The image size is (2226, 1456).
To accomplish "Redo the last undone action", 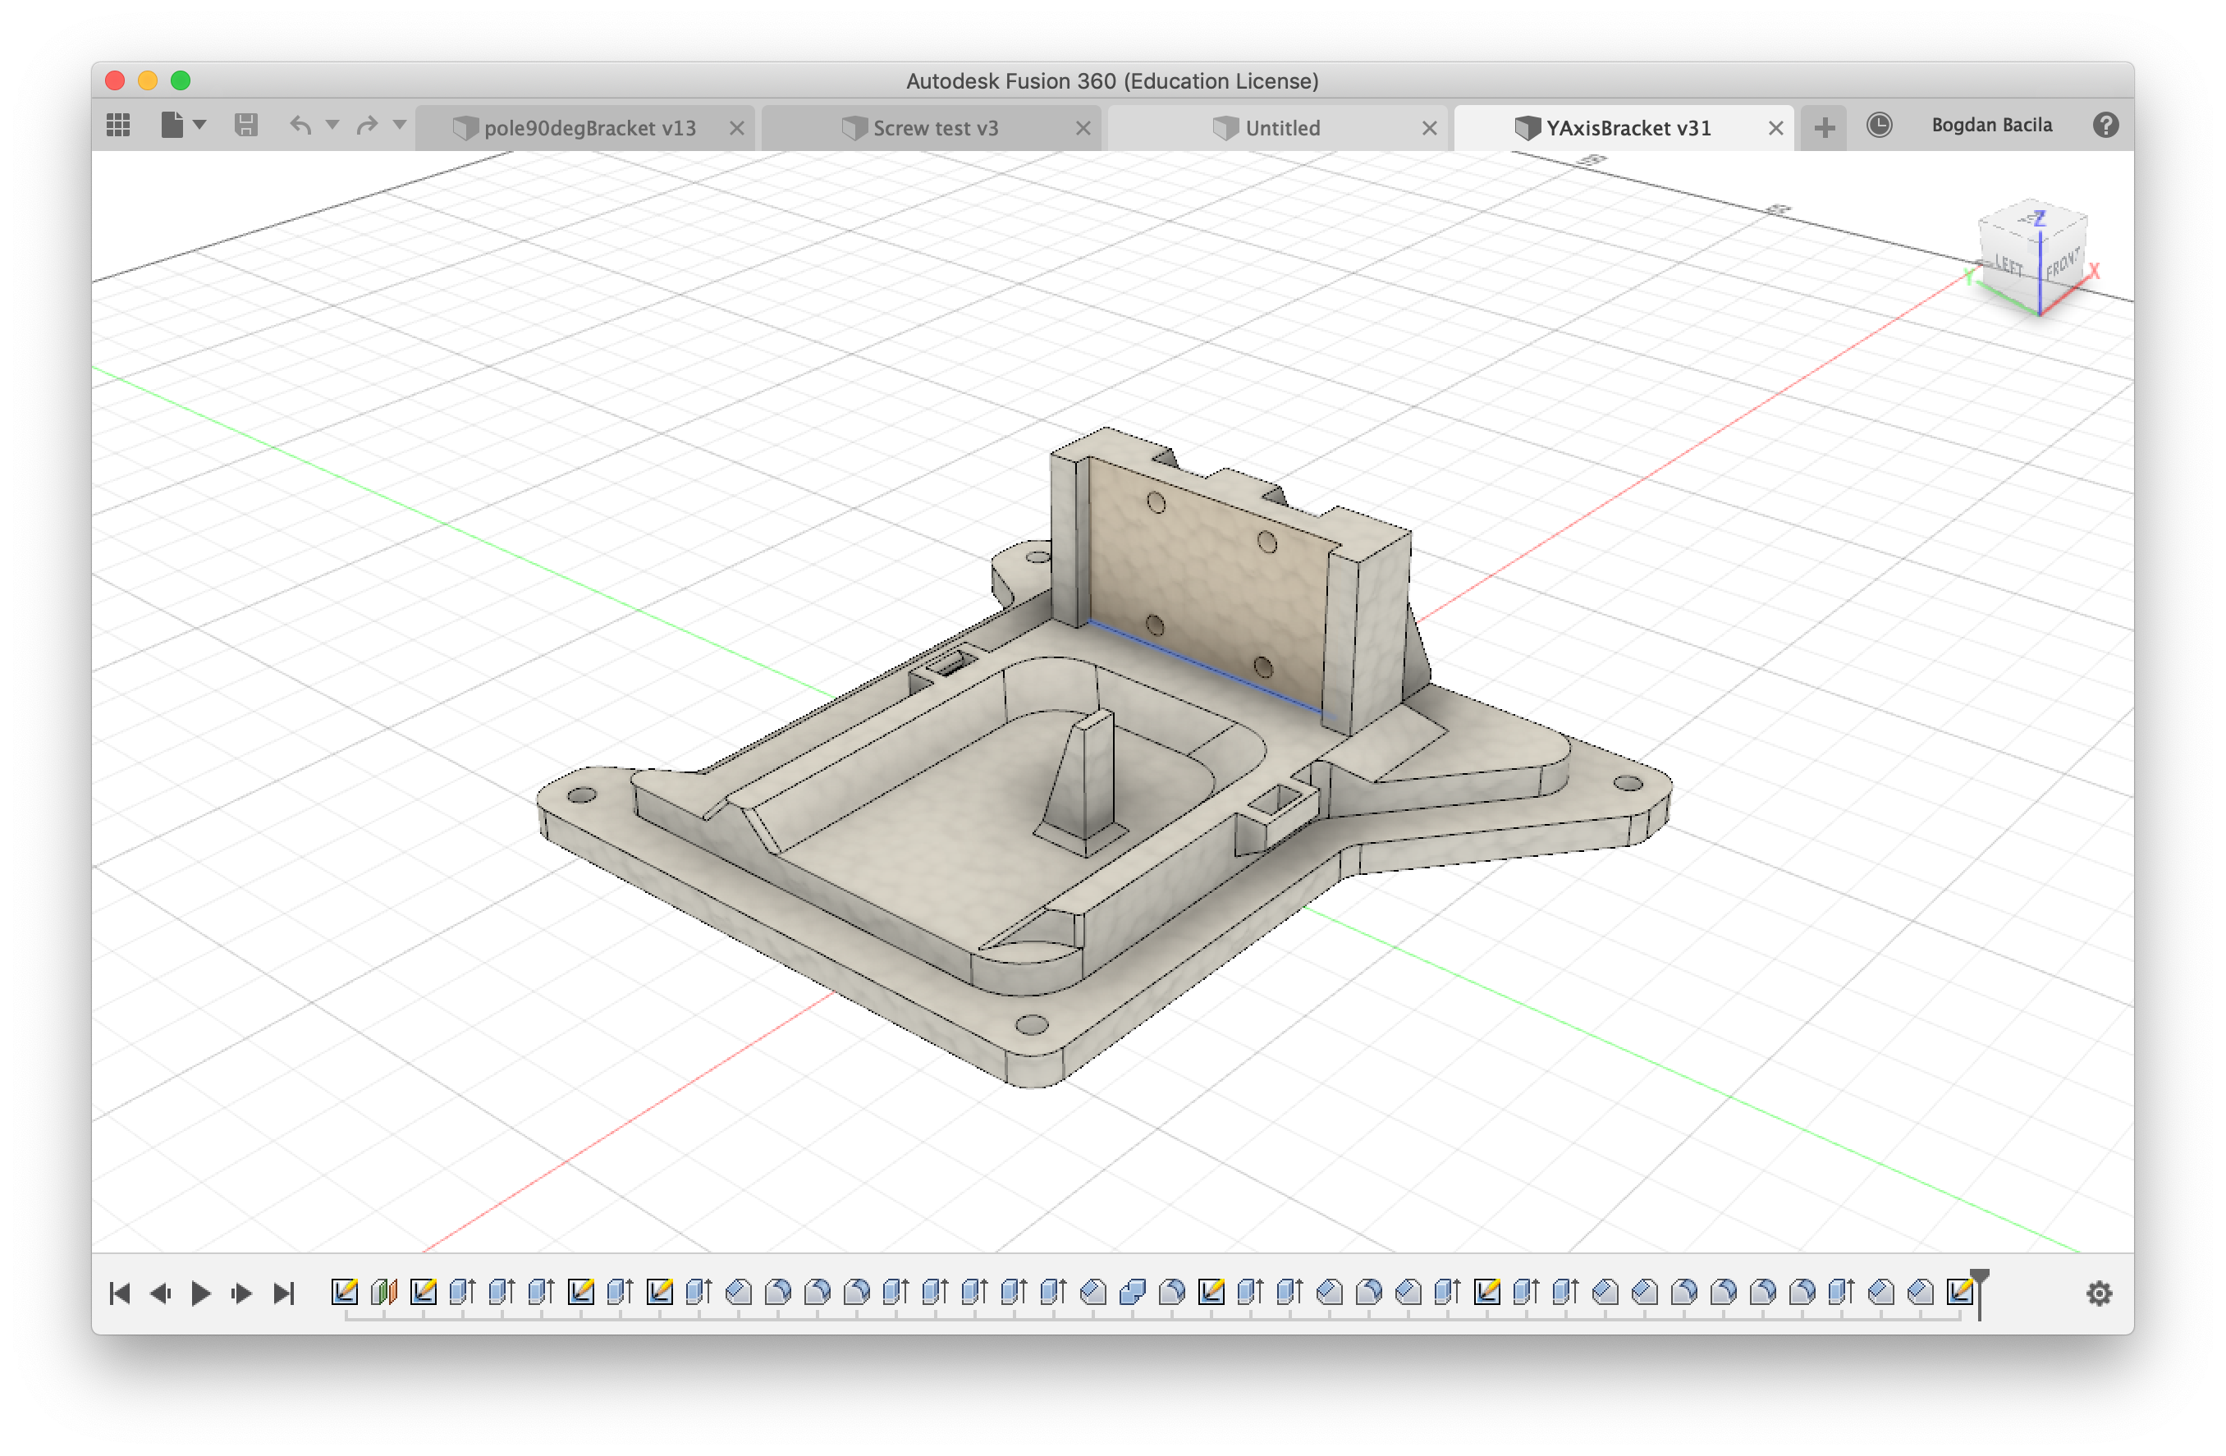I will (367, 126).
